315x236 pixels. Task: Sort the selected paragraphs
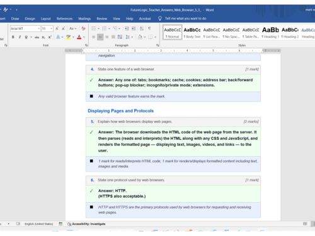pos(142,28)
